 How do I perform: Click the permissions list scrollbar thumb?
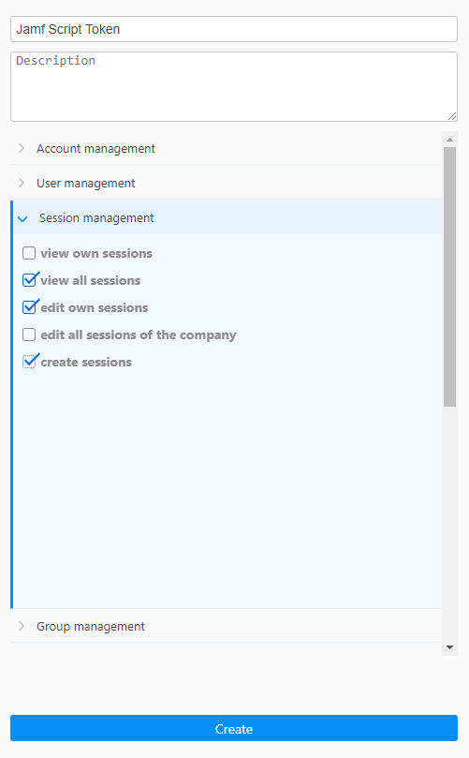(x=449, y=276)
